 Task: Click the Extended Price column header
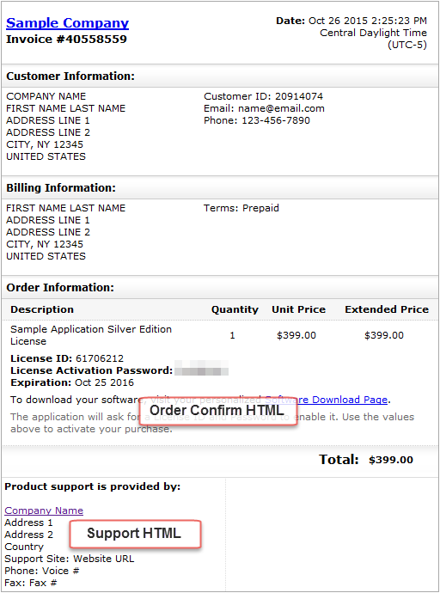(387, 309)
